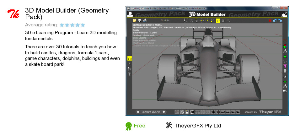The height and width of the screenshot is (140, 295).
Task: Toggle the grid view icon in bottom toolbar
Action: point(197,112)
